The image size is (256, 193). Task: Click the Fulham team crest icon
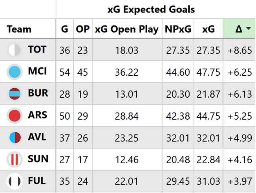click(15, 181)
